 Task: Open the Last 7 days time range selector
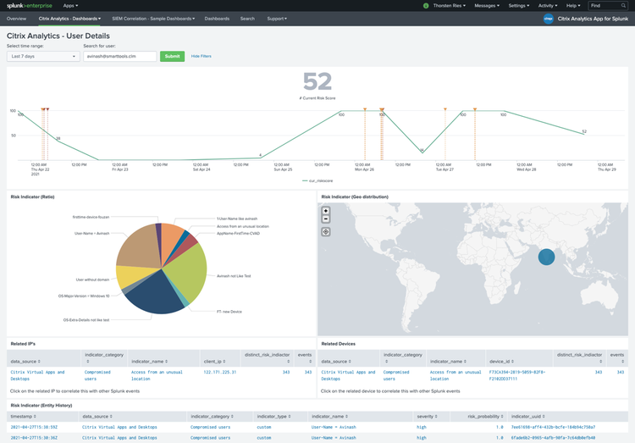point(43,57)
